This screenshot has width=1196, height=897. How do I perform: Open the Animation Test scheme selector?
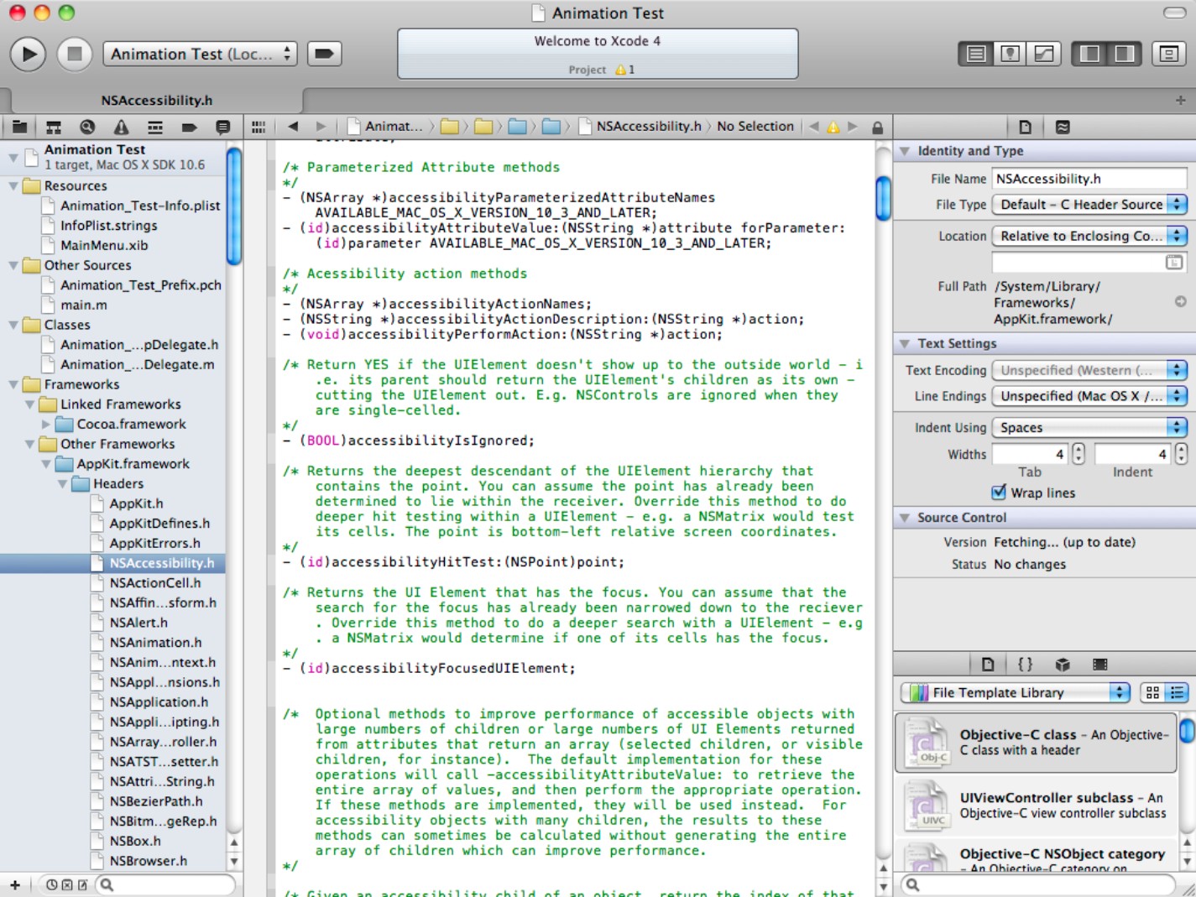[x=200, y=54]
